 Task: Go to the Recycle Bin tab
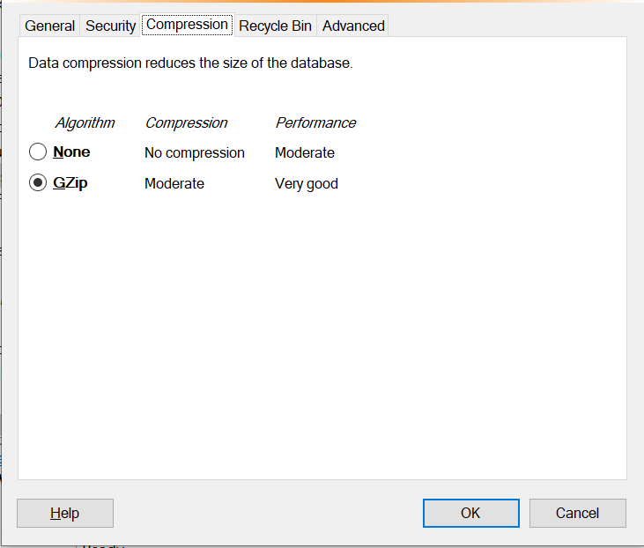click(x=275, y=26)
